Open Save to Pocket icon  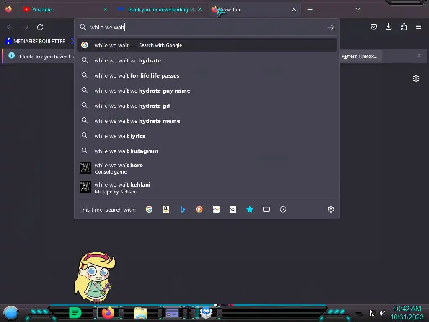pos(373,27)
